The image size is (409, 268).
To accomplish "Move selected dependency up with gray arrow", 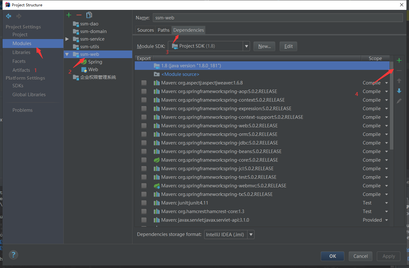I will click(399, 81).
